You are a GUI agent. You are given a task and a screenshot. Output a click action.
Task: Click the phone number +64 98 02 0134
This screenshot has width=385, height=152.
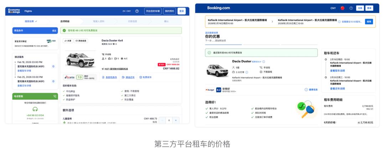35,115
